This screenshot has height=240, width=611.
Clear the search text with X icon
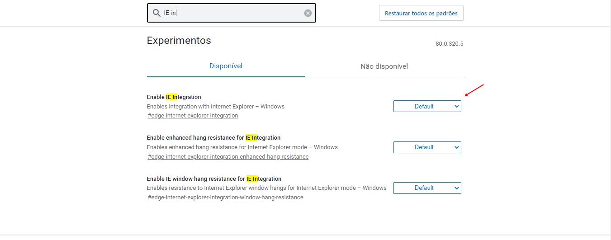(308, 13)
